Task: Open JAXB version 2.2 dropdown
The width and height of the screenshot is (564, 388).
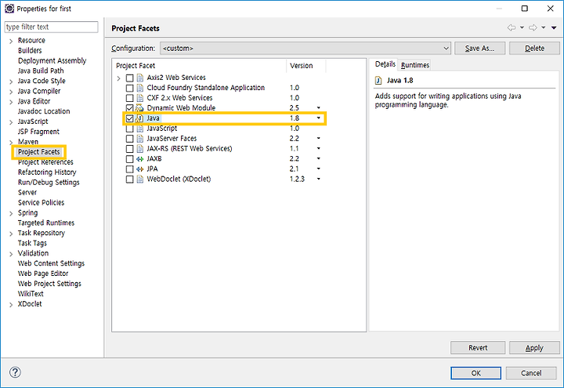Action: [318, 158]
